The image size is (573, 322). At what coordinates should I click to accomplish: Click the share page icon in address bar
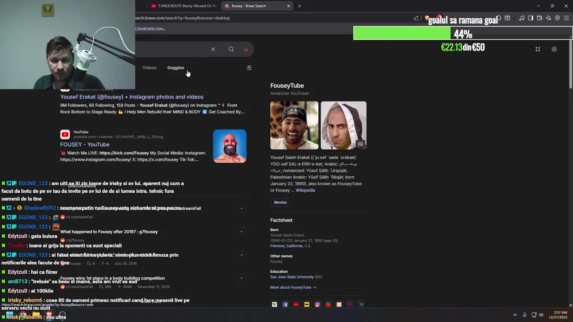tap(416, 18)
